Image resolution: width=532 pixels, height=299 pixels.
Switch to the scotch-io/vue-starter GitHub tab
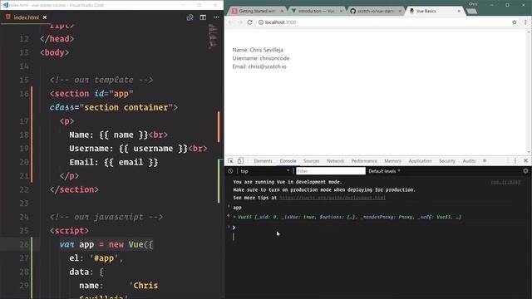pos(375,11)
